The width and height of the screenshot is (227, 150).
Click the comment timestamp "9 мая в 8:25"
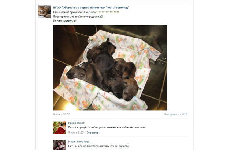(x=76, y=132)
